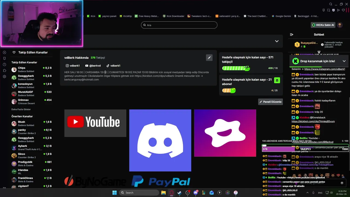Open the ByNoGame panel image

click(x=95, y=181)
